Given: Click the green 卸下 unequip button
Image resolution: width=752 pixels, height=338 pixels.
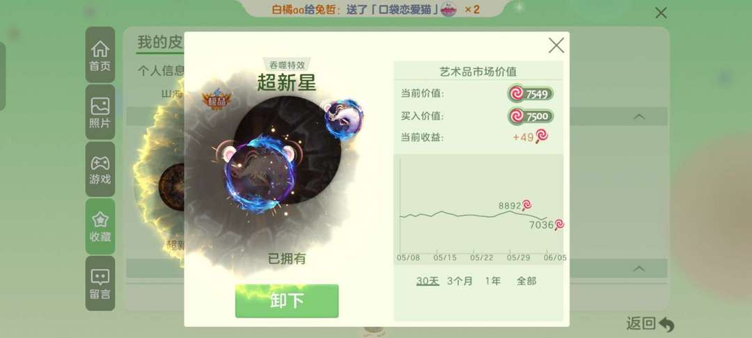Looking at the screenshot, I should [287, 300].
